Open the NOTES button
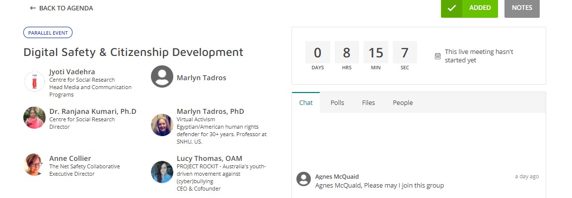This screenshot has width=572, height=198. point(522,8)
